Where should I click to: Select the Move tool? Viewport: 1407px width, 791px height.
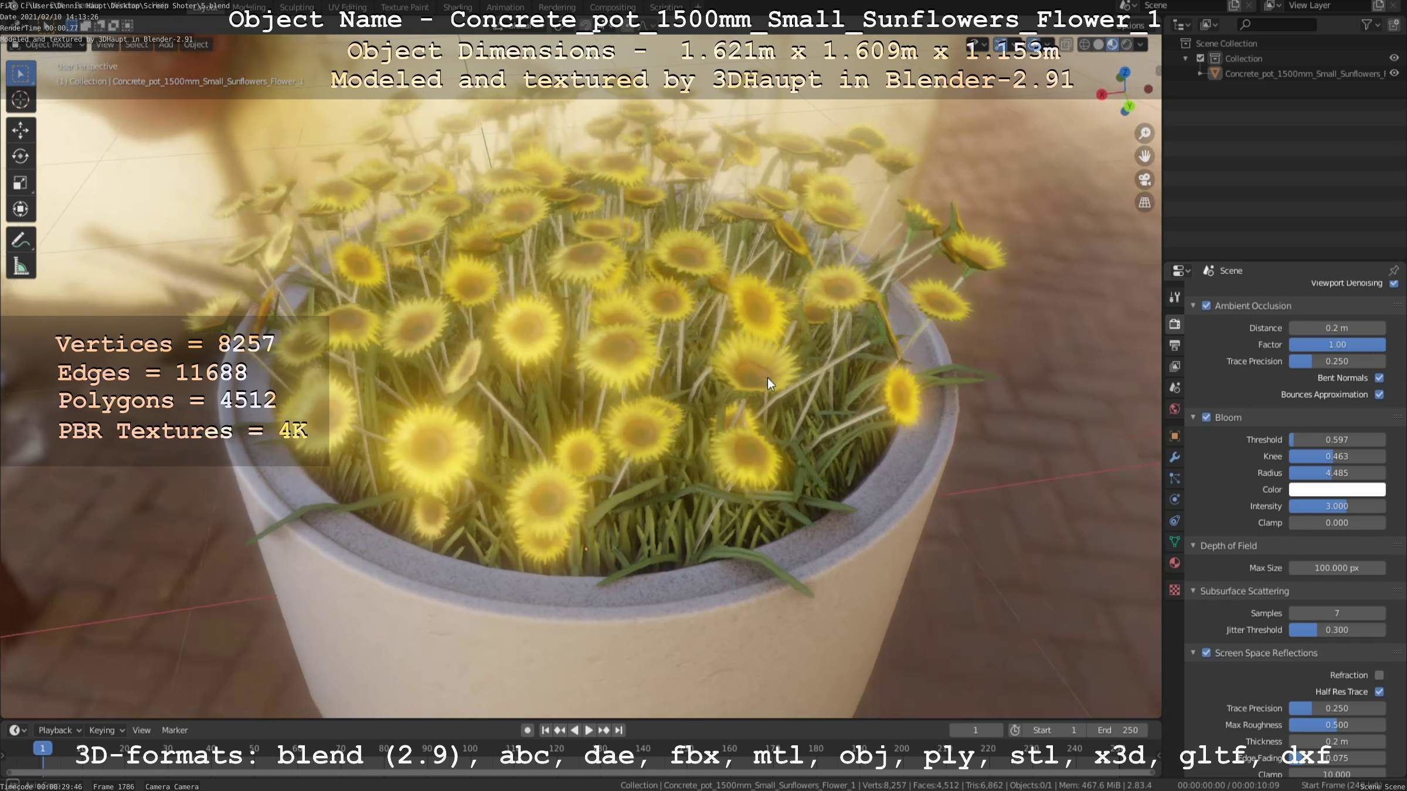click(21, 130)
